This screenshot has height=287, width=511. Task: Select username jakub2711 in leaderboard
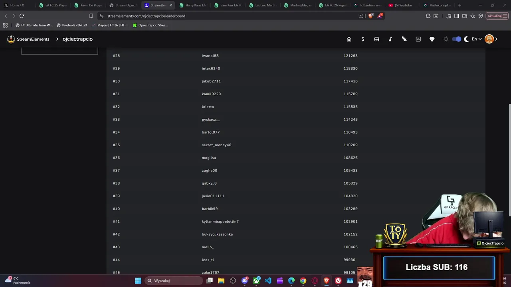(x=211, y=81)
